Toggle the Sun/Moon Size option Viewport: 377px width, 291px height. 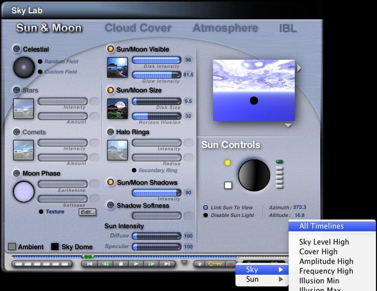coord(110,90)
